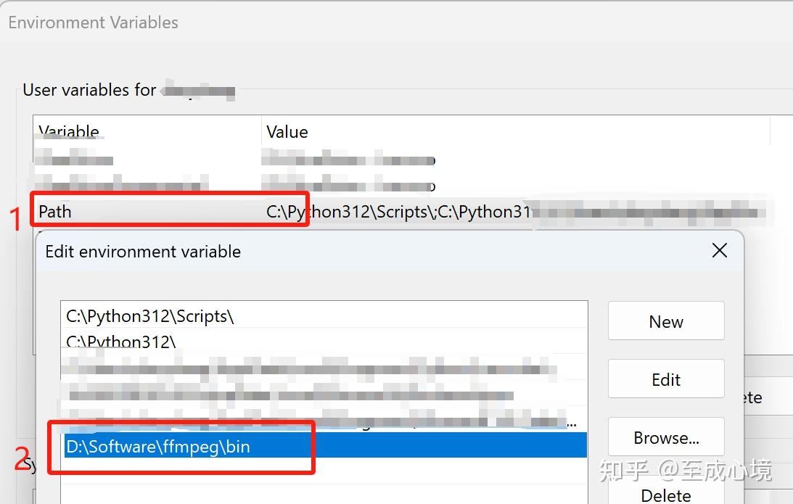Click the Environment Variables window title

pos(92,22)
